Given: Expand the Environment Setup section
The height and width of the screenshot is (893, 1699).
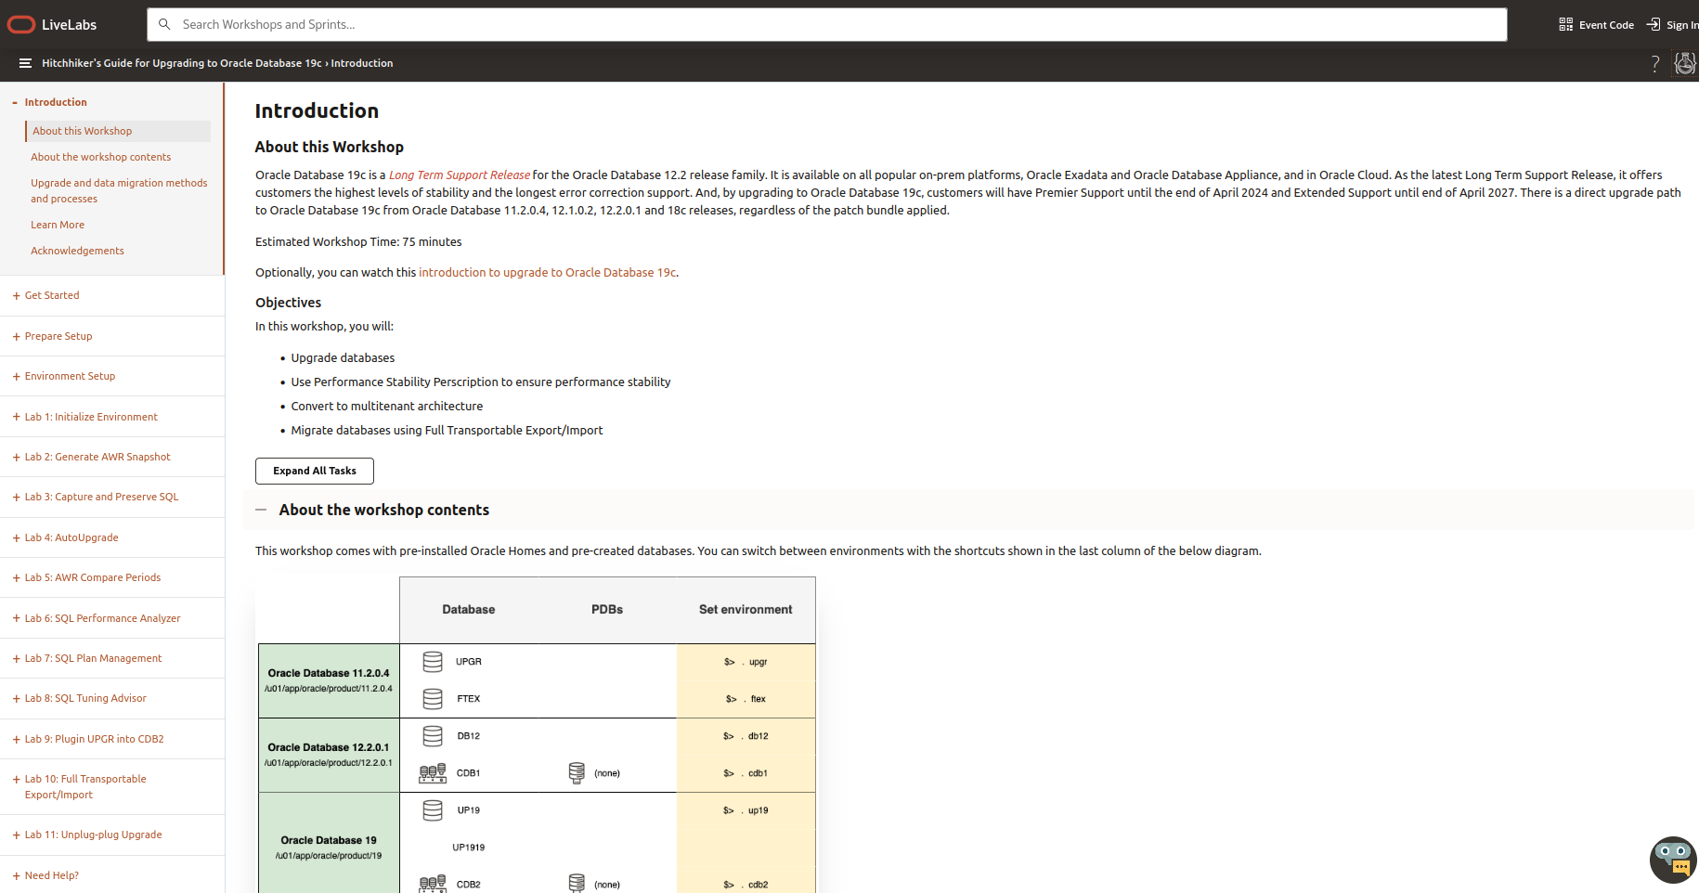Looking at the screenshot, I should [x=17, y=377].
